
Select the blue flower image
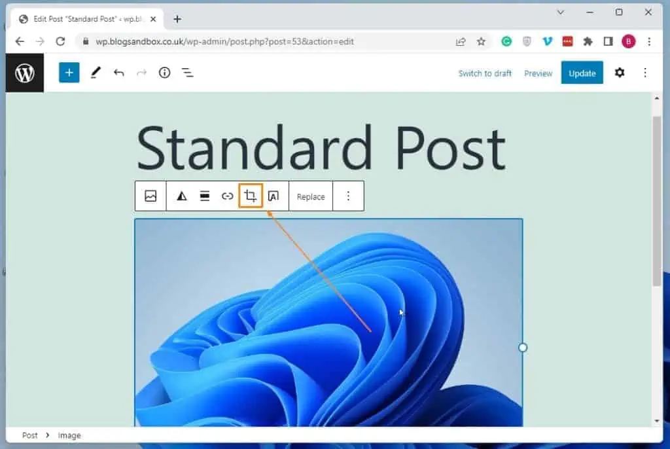click(328, 323)
